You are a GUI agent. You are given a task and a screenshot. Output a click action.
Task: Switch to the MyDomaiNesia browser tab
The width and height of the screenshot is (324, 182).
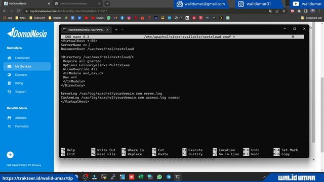[x=27, y=4]
